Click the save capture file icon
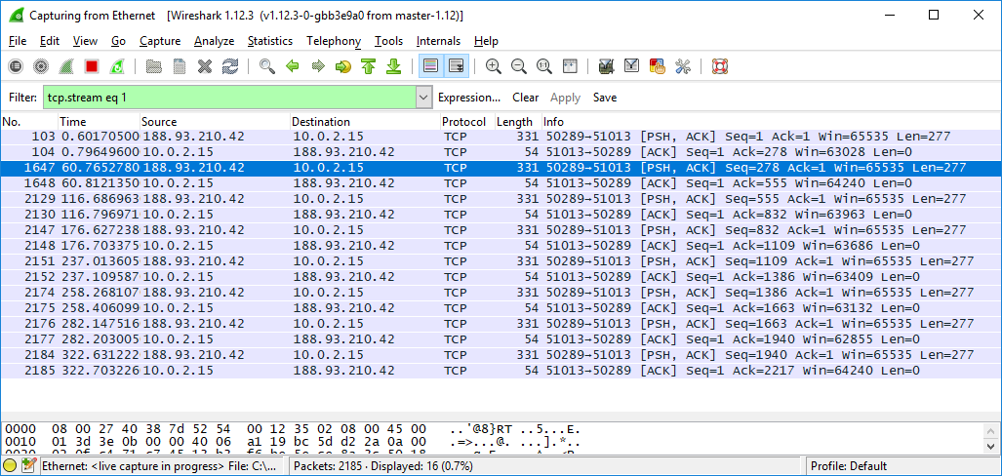Viewport: 1002px width, 476px height. (x=180, y=65)
